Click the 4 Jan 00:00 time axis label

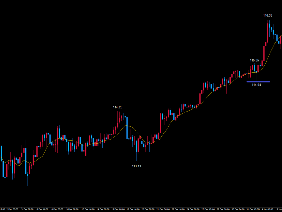(x=268, y=209)
